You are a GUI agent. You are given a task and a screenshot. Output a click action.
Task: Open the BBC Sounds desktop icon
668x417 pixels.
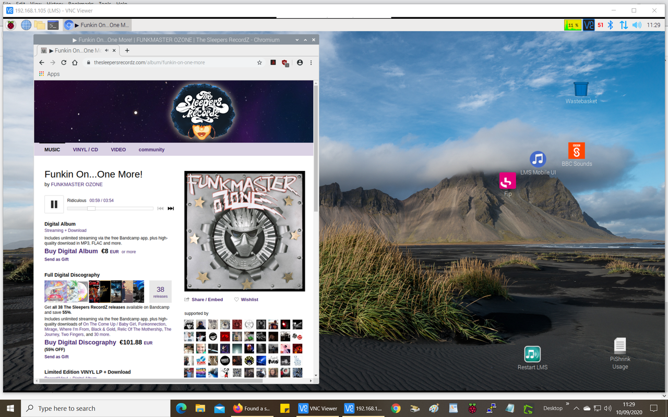577,155
